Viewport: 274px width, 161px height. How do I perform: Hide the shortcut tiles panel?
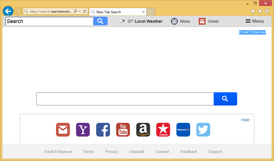pos(245,120)
